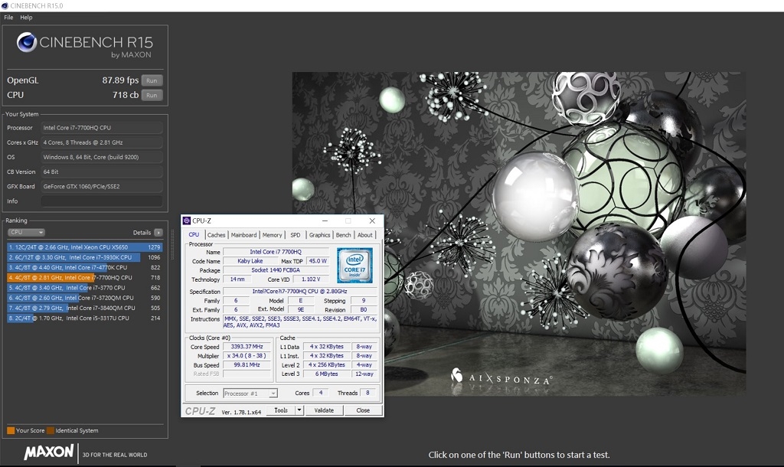Open ranking Details arrow button

[x=158, y=233]
